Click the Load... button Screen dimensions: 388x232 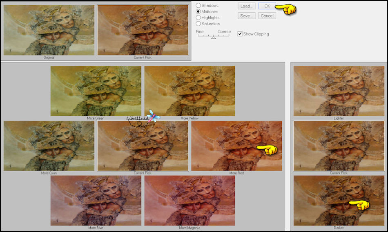coord(246,6)
